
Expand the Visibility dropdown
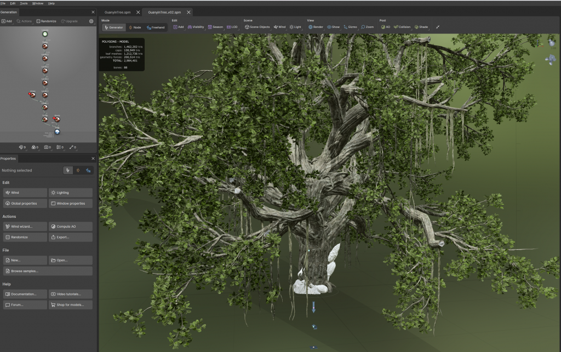(196, 27)
